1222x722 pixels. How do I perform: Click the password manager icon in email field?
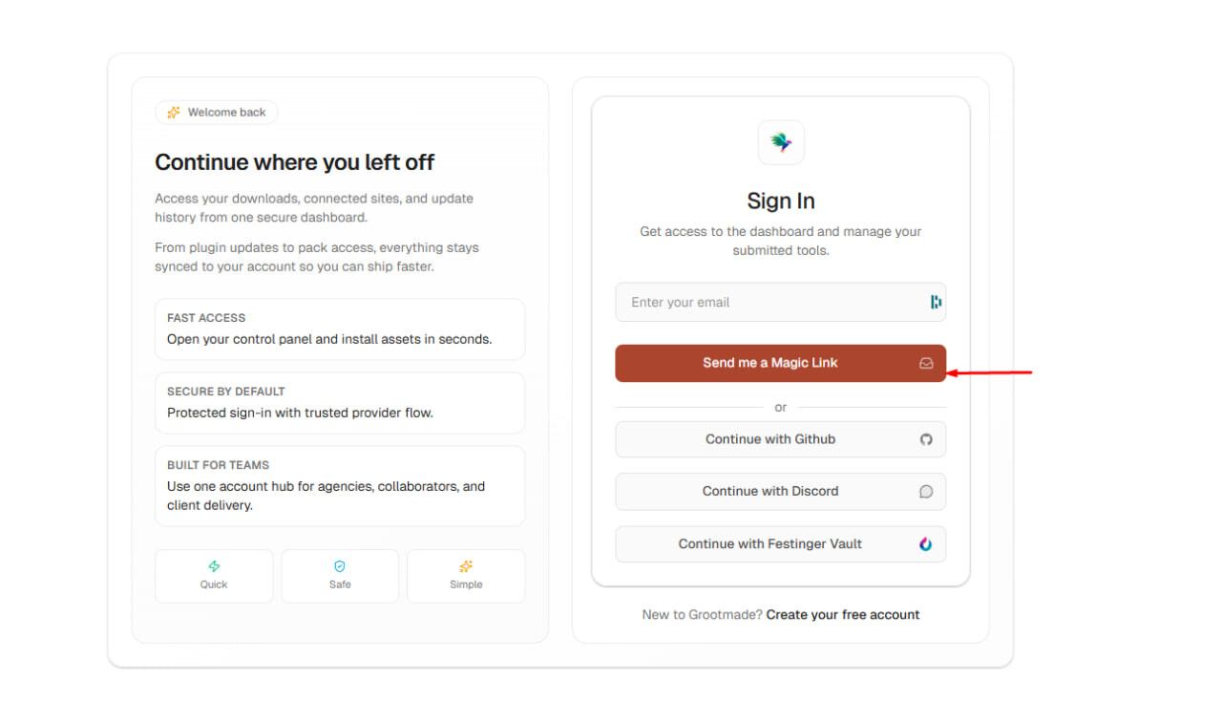[x=936, y=302]
